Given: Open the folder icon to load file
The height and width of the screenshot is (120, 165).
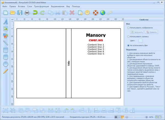Looking at the screenshot, I should pos(13,12).
